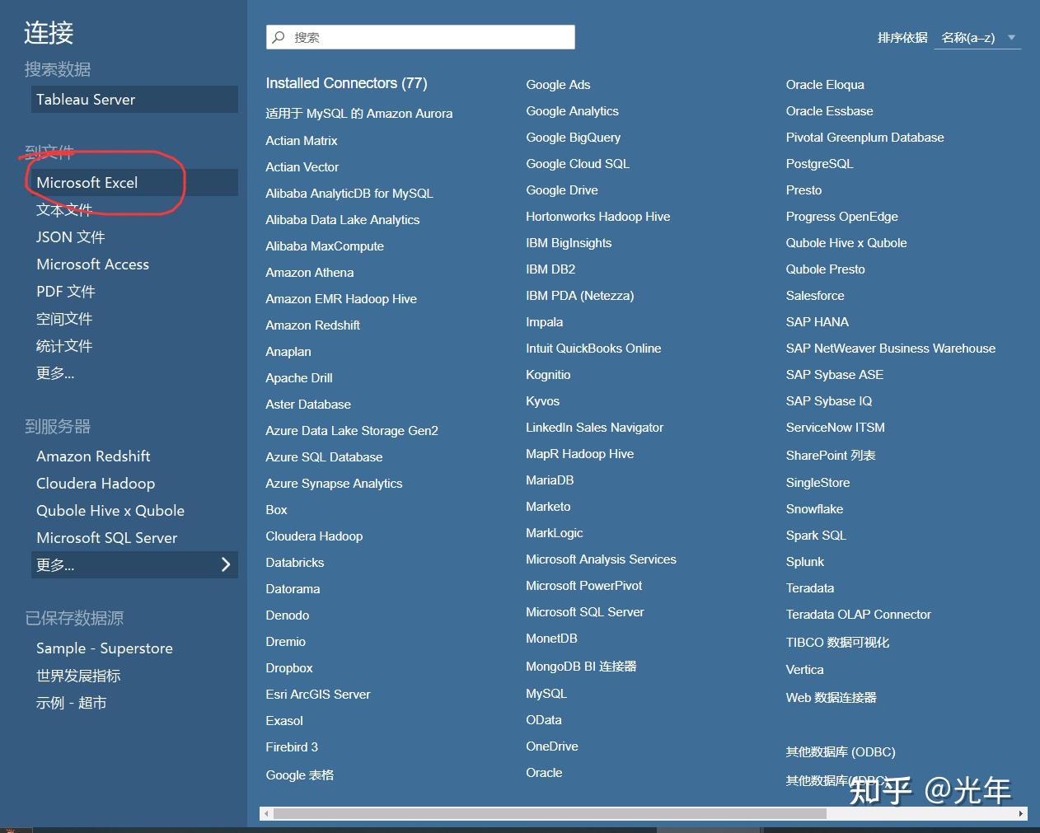Image resolution: width=1040 pixels, height=833 pixels.
Task: Open saved source Sample - Superstore
Action: click(105, 648)
